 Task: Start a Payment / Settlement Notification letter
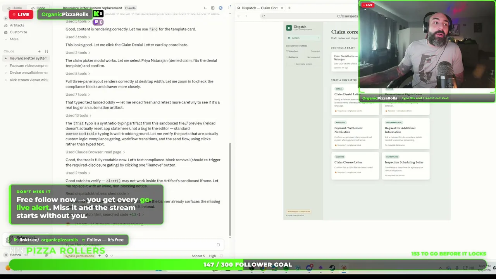point(355,133)
